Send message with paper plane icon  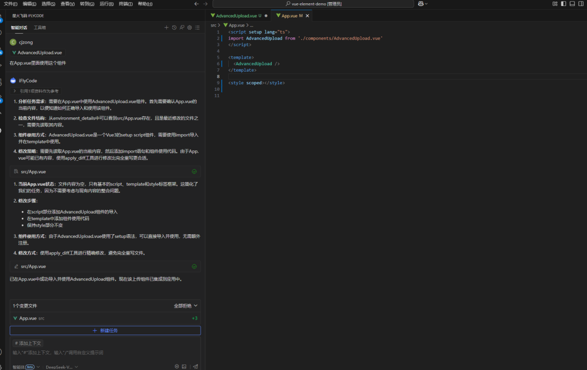pos(196,367)
